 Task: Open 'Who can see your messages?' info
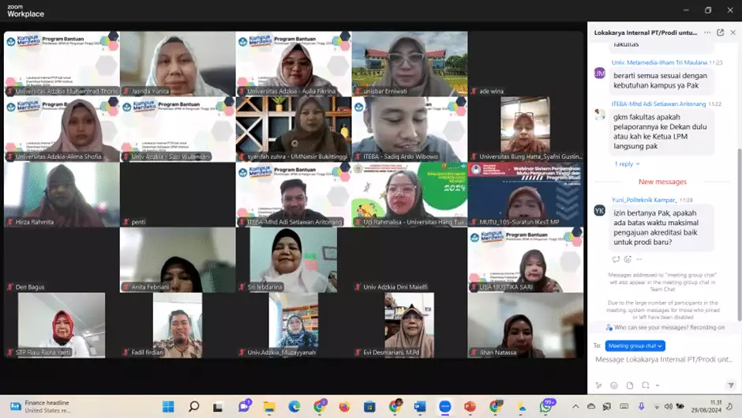coord(665,327)
